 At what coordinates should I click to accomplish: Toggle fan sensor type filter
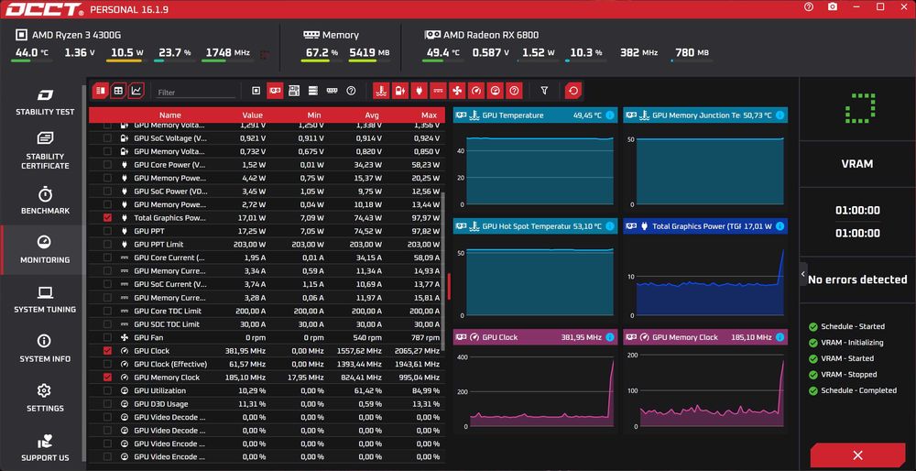457,91
